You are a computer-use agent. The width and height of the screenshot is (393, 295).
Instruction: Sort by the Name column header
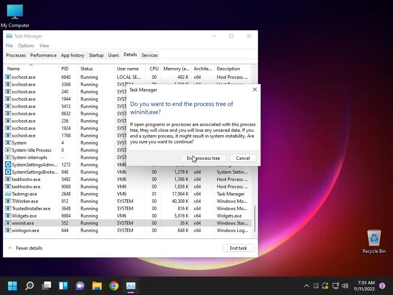pos(31,69)
